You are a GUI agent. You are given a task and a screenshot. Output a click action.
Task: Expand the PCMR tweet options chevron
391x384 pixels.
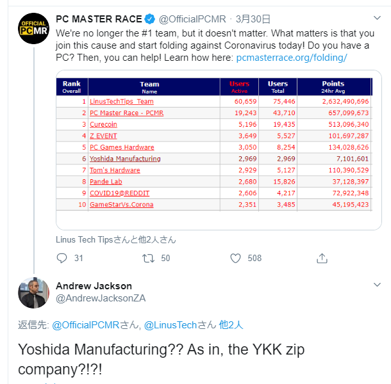377,18
